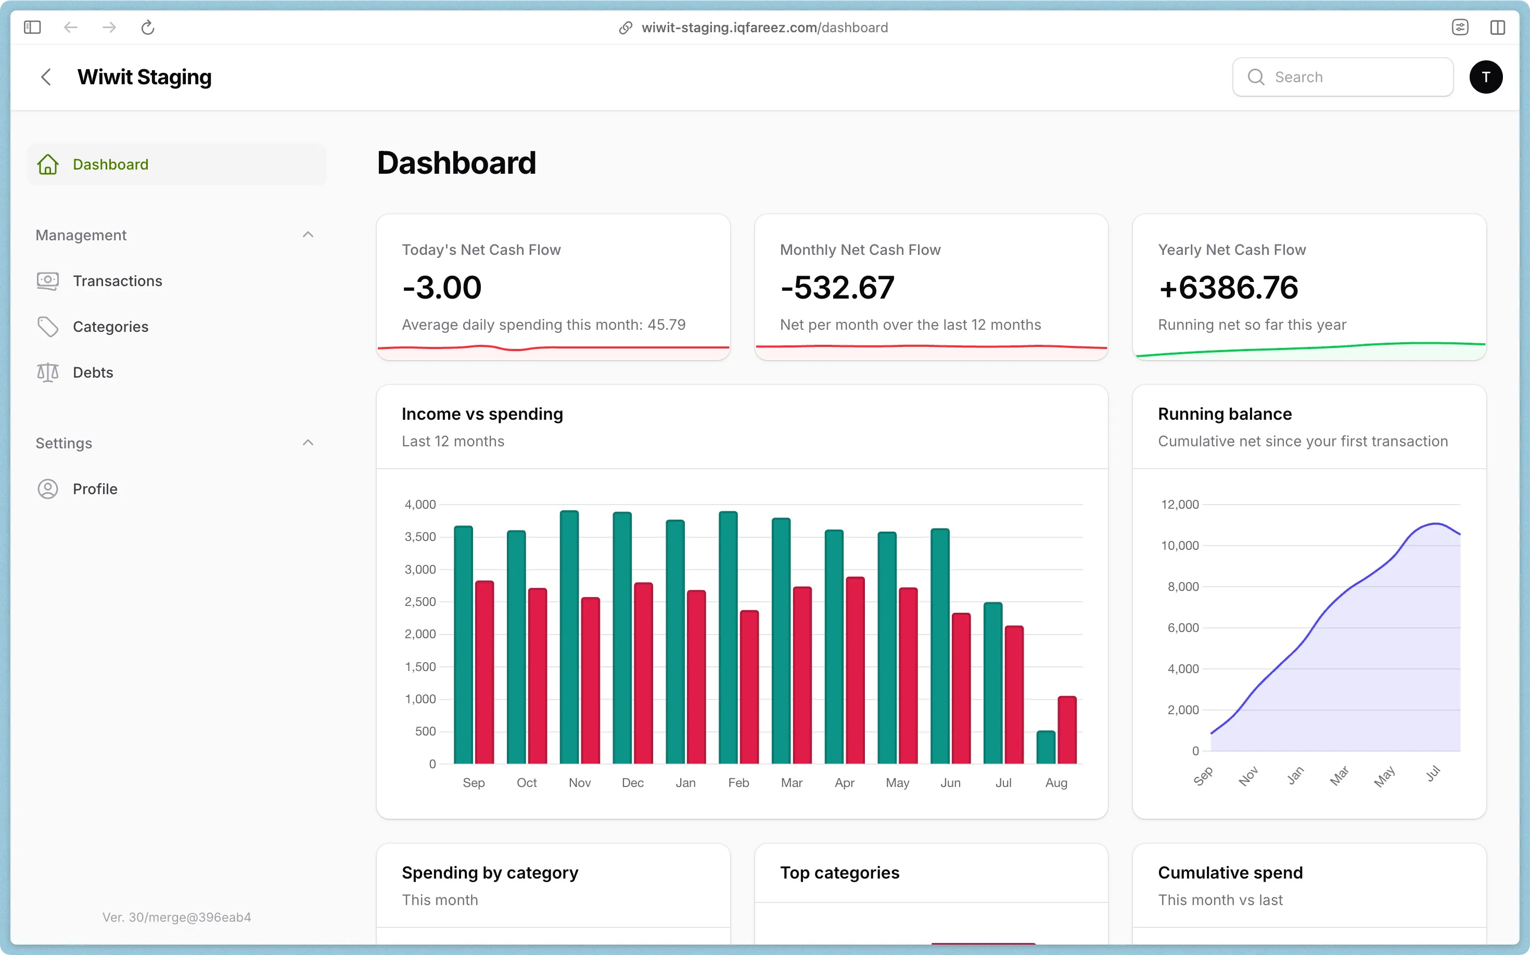1530x955 pixels.
Task: Click the Aug spending red bar
Action: coord(1067,730)
